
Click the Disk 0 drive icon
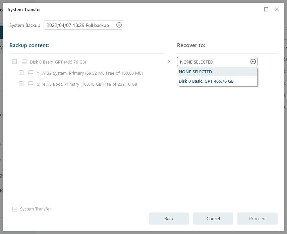pyautogui.click(x=24, y=62)
